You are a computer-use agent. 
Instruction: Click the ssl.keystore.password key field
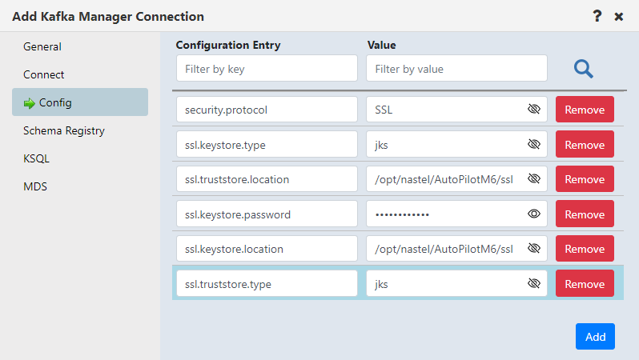click(x=267, y=214)
